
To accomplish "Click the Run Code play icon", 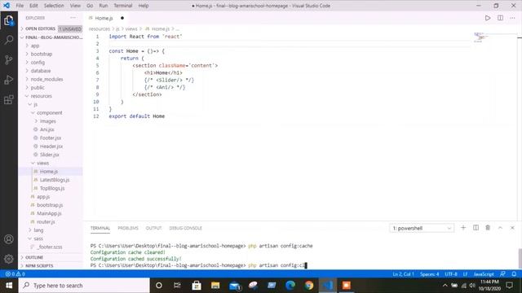I will [x=488, y=18].
